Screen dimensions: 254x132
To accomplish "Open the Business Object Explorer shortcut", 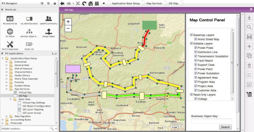I will [29, 33].
